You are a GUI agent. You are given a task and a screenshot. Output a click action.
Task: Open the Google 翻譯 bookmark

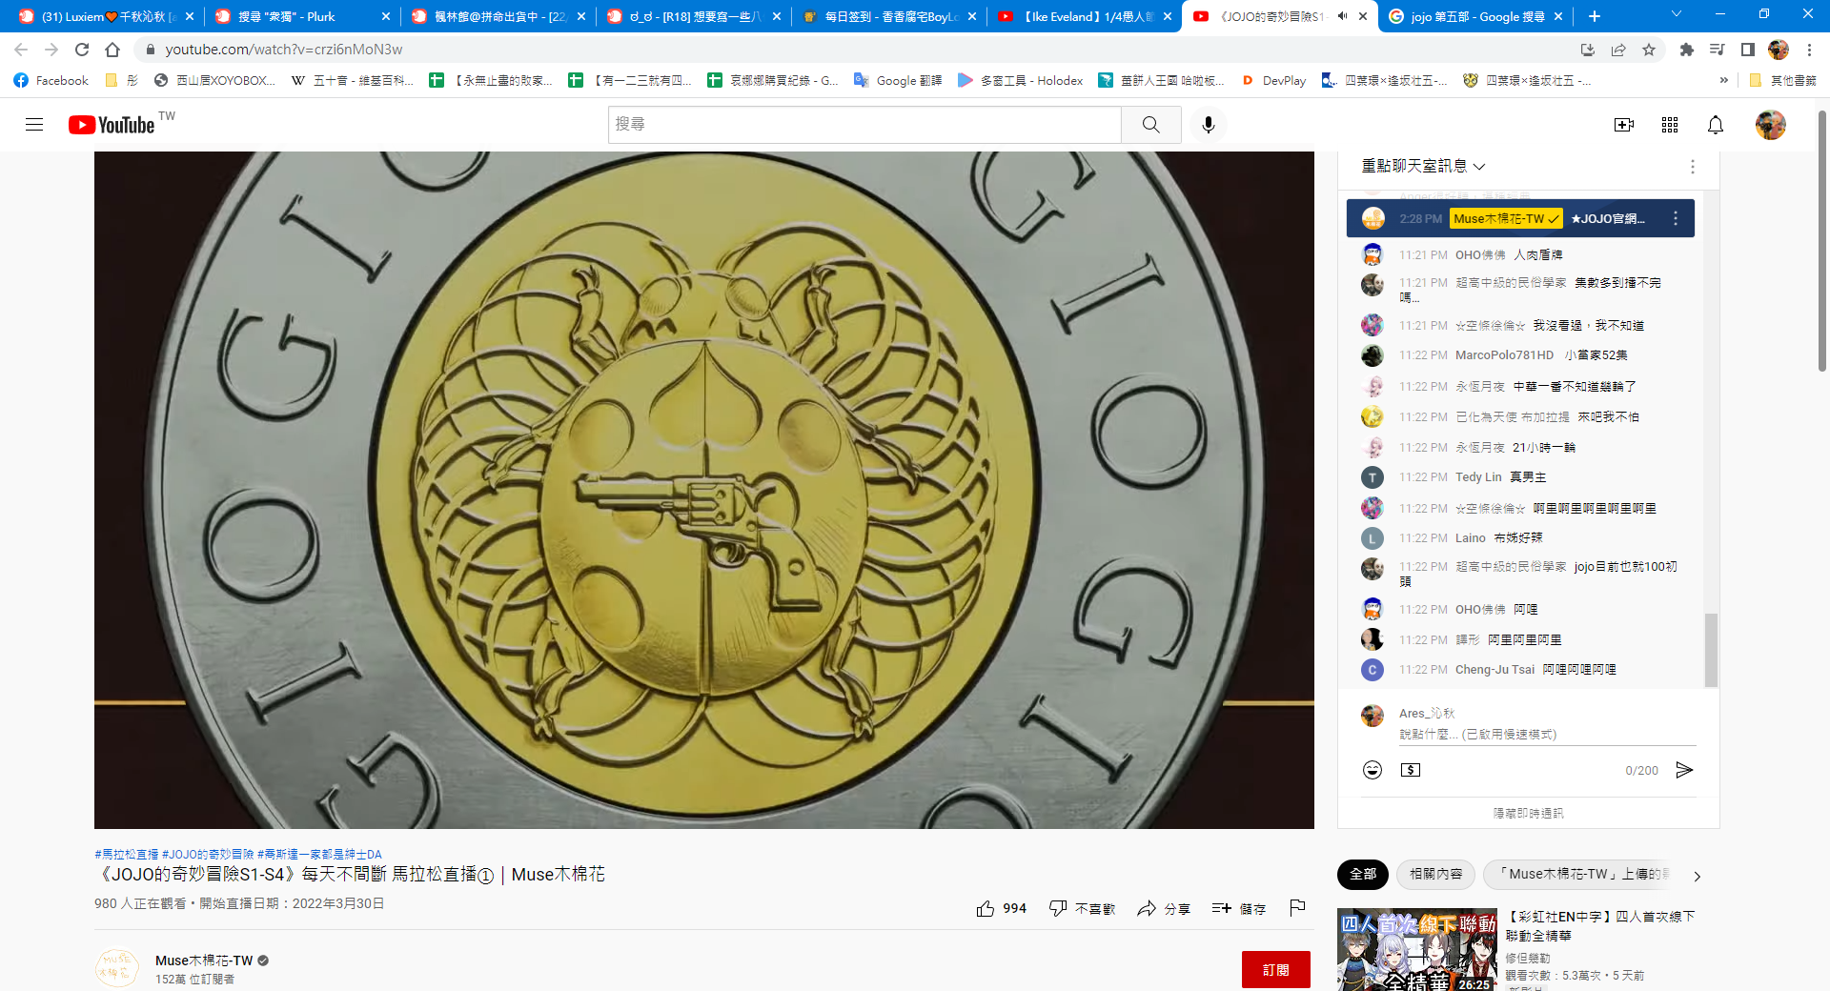click(897, 81)
